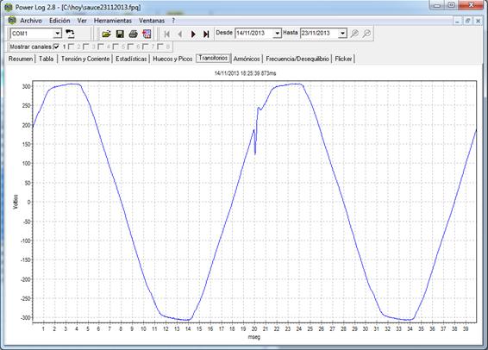Enable channel 4 checkbox

(x=101, y=47)
